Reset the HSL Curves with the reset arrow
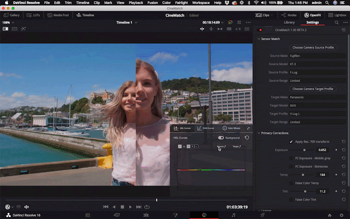 (247, 138)
